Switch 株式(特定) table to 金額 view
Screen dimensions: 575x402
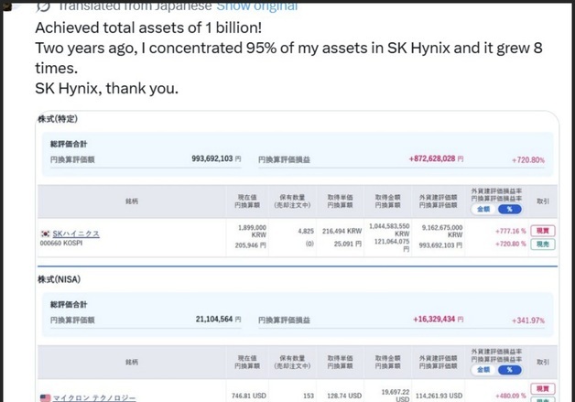coord(483,209)
